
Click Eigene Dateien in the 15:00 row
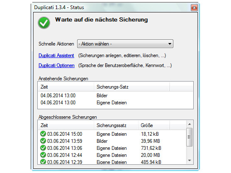[x=112, y=134]
